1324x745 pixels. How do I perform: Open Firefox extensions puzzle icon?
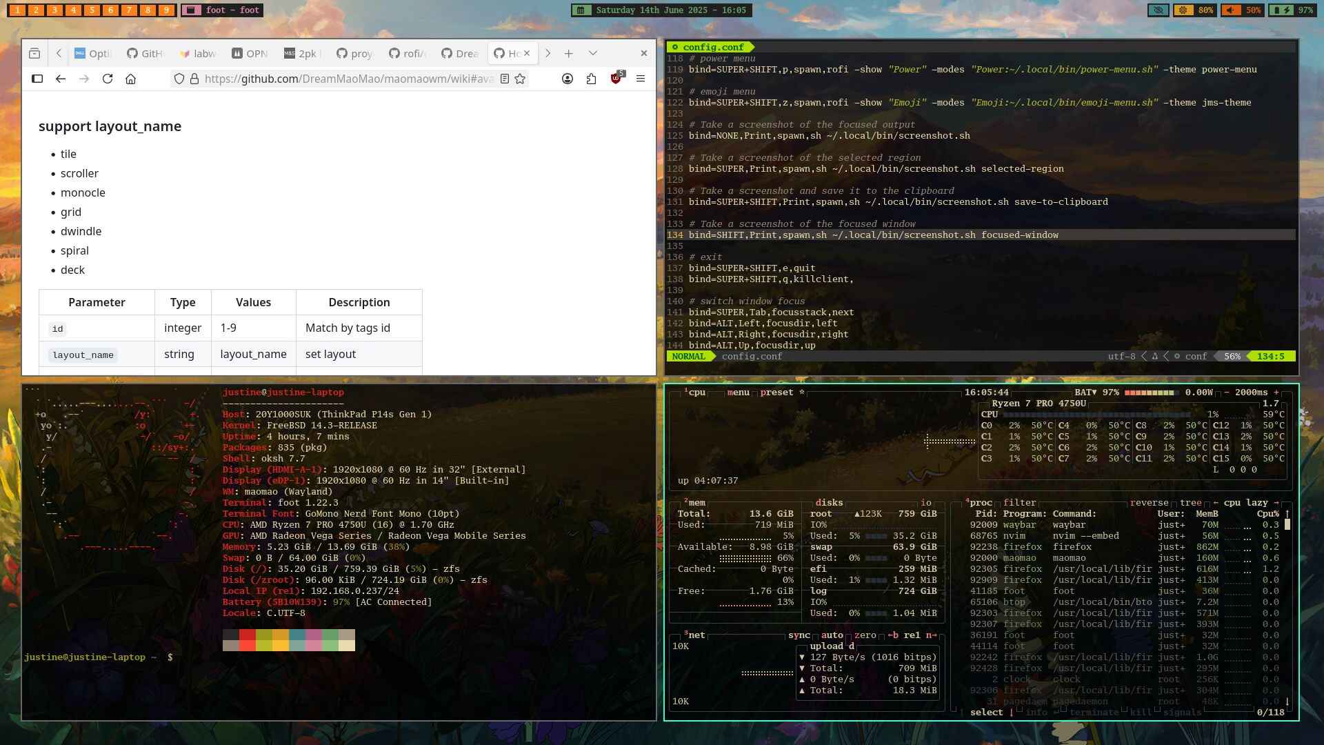[591, 79]
